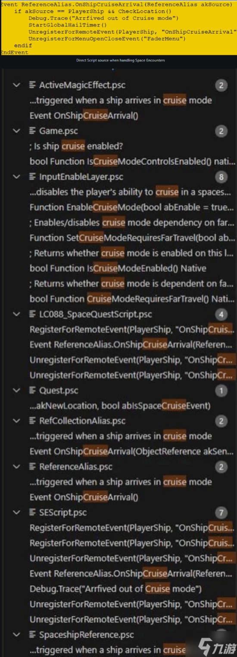Collapse the ActiveMagicEffect.psc results chevron

click(17, 85)
